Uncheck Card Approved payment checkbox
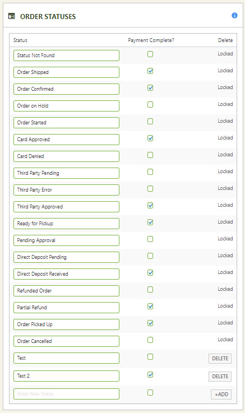The height and width of the screenshot is (413, 245). pos(150,138)
